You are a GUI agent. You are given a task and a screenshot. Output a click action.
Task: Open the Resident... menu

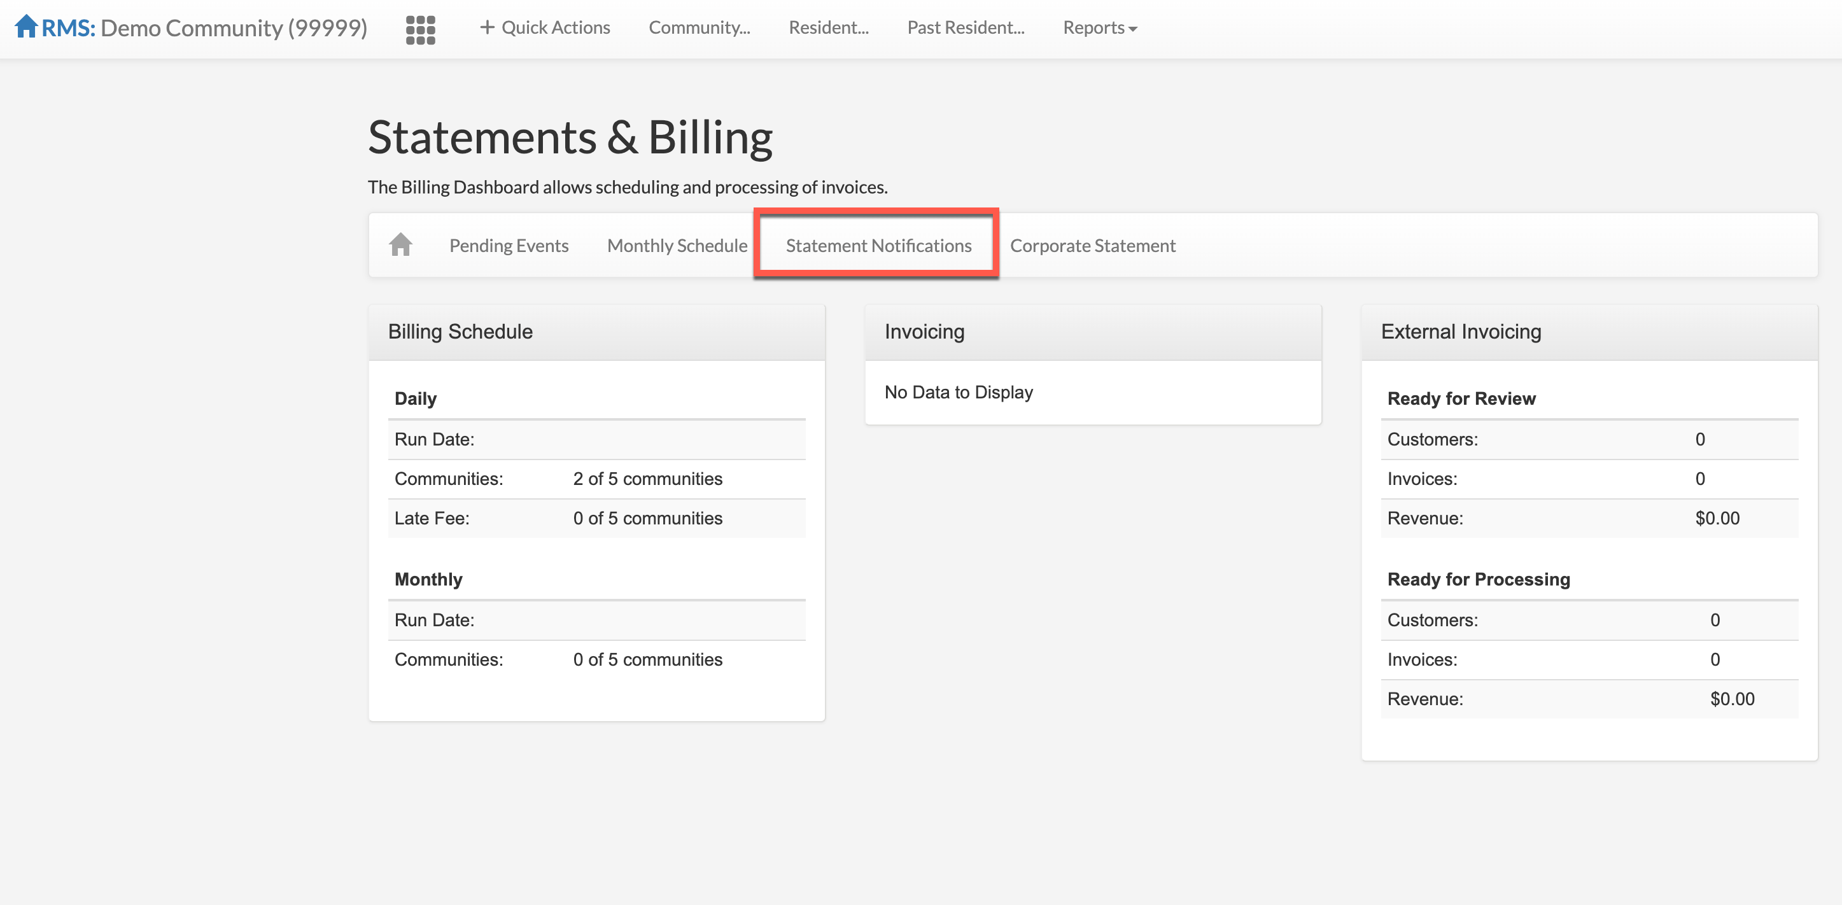pos(828,28)
